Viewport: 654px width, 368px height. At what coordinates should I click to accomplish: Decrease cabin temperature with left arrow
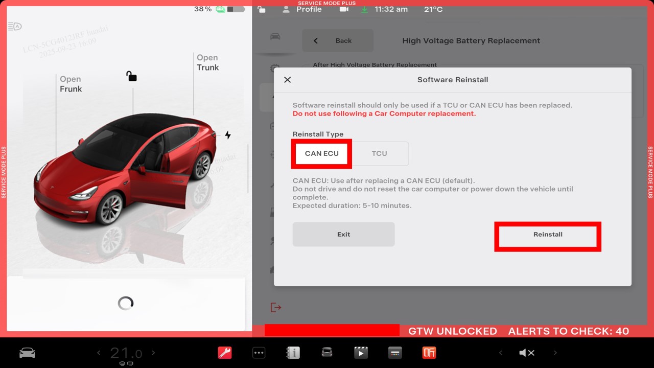(99, 353)
